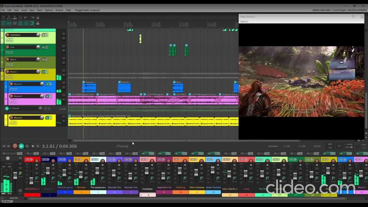Click the Save Project toolbar icon

(15, 18)
